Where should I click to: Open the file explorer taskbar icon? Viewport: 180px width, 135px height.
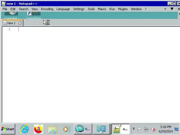pos(53,129)
